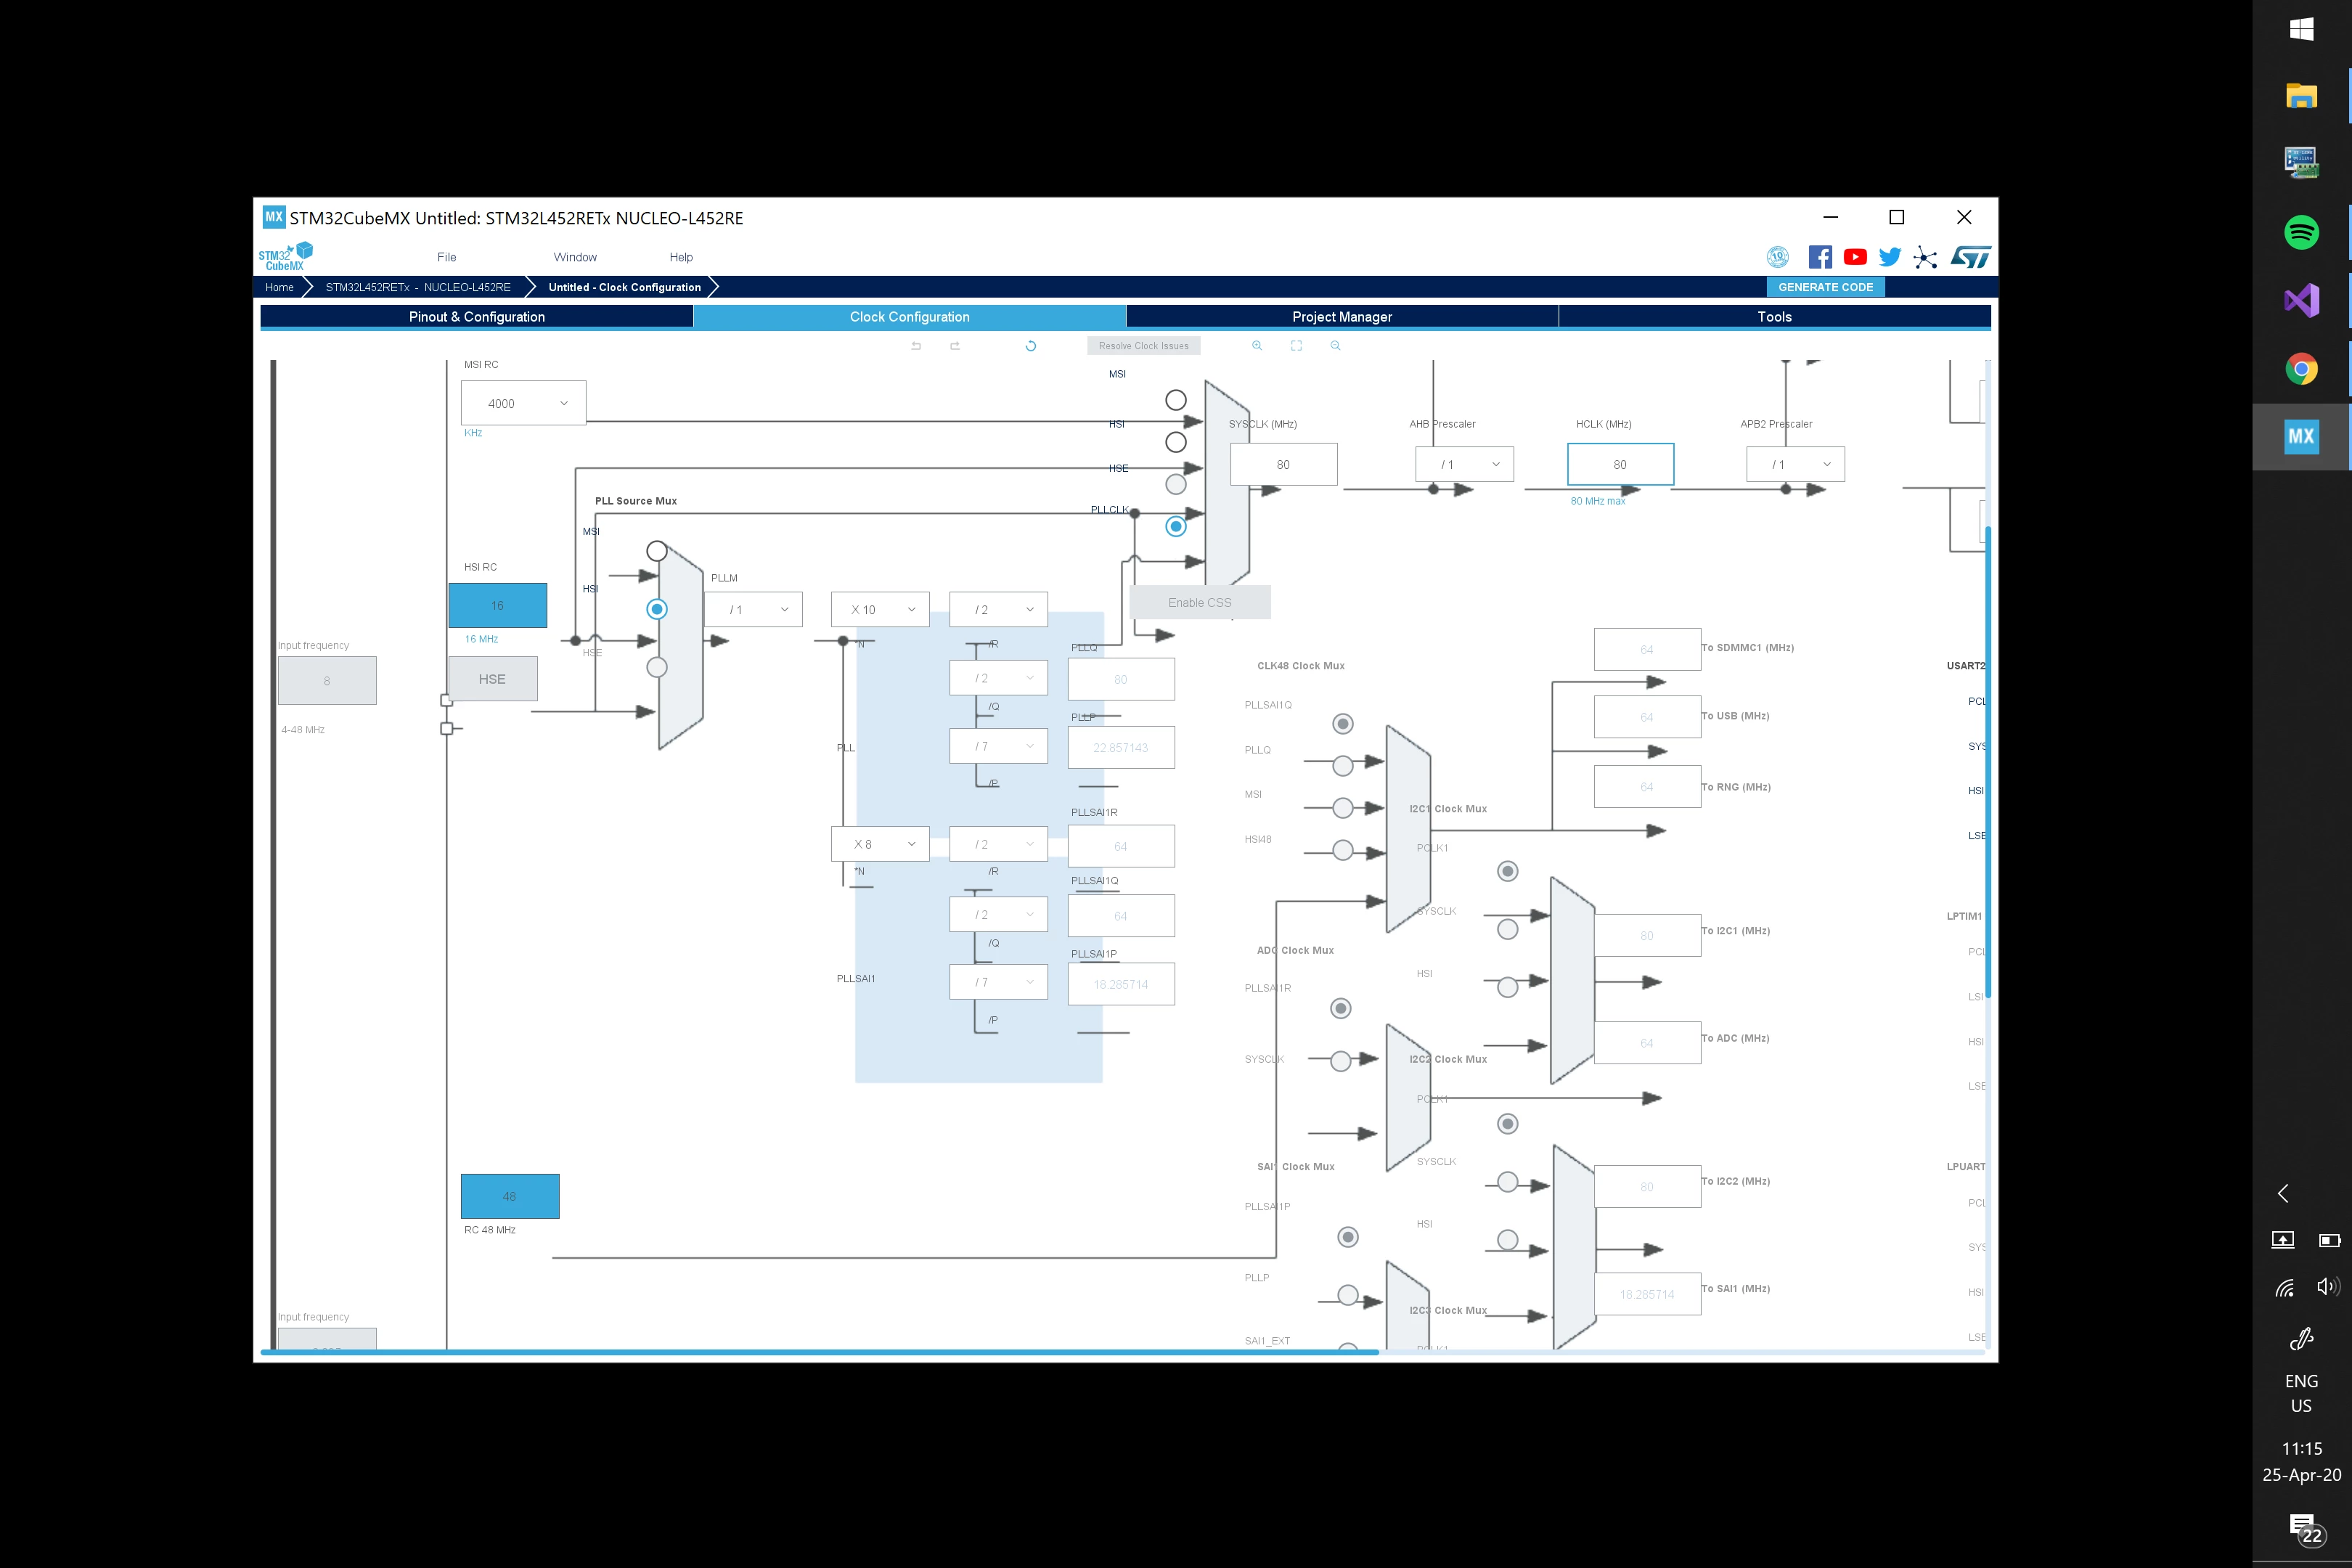
Task: Open the PLLSAI1 X 8 multiplier dropdown
Action: pyautogui.click(x=880, y=844)
